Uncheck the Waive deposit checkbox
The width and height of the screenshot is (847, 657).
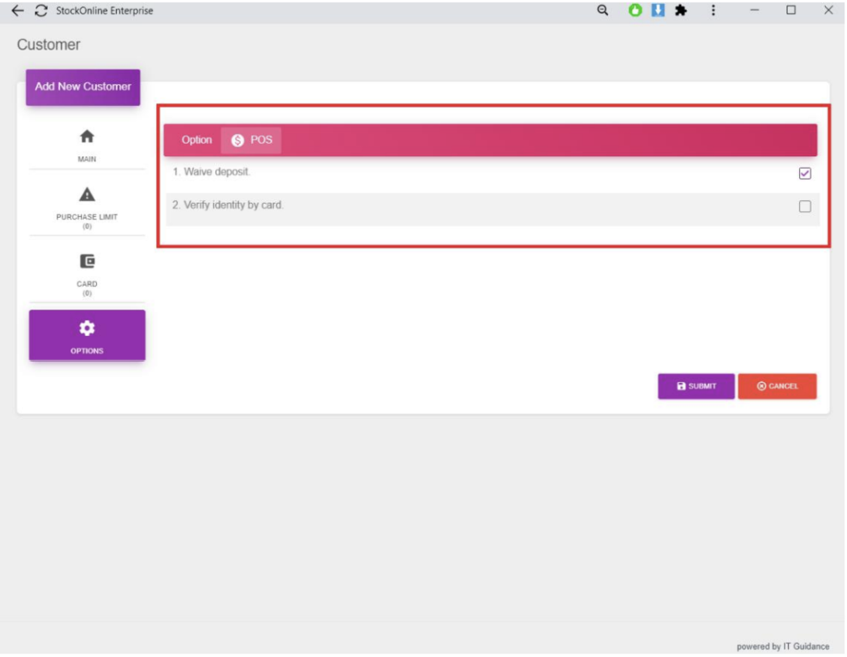(x=805, y=174)
